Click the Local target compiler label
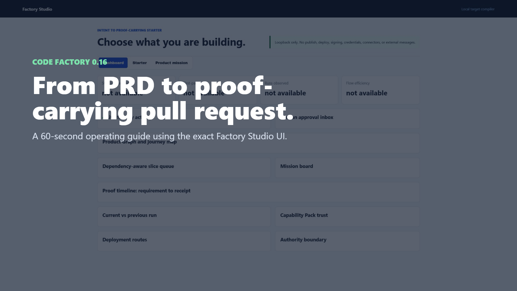 (478, 9)
